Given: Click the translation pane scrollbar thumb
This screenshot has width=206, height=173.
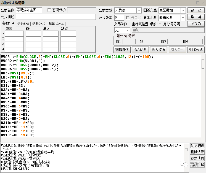Looking at the screenshot, I should click(186, 150).
